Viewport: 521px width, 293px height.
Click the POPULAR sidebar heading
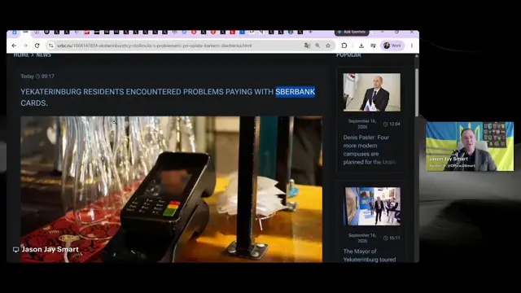pos(348,55)
